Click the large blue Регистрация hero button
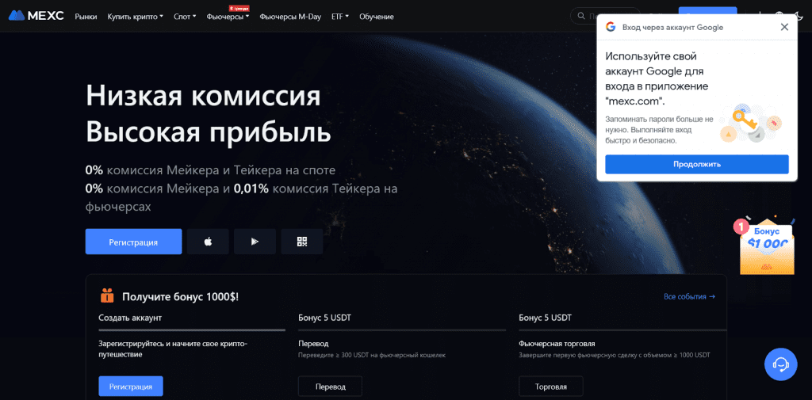 point(133,242)
